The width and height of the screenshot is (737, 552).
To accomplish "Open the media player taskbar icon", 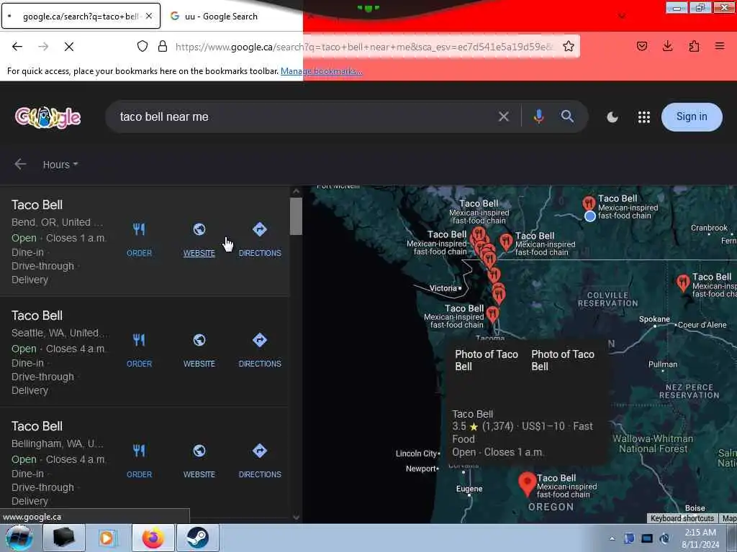I will click(107, 538).
